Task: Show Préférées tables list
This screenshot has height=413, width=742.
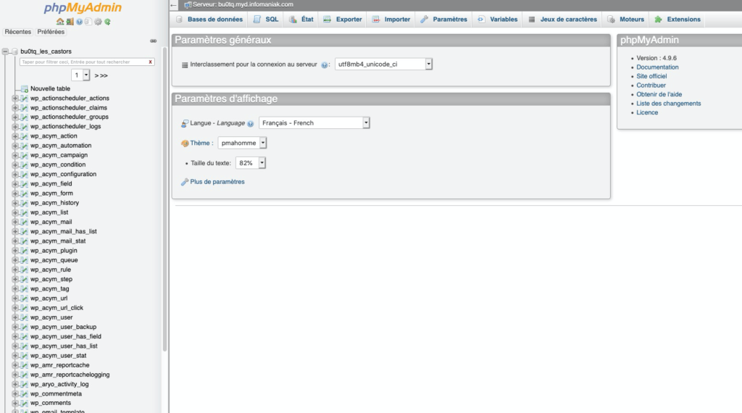Action: click(x=51, y=32)
